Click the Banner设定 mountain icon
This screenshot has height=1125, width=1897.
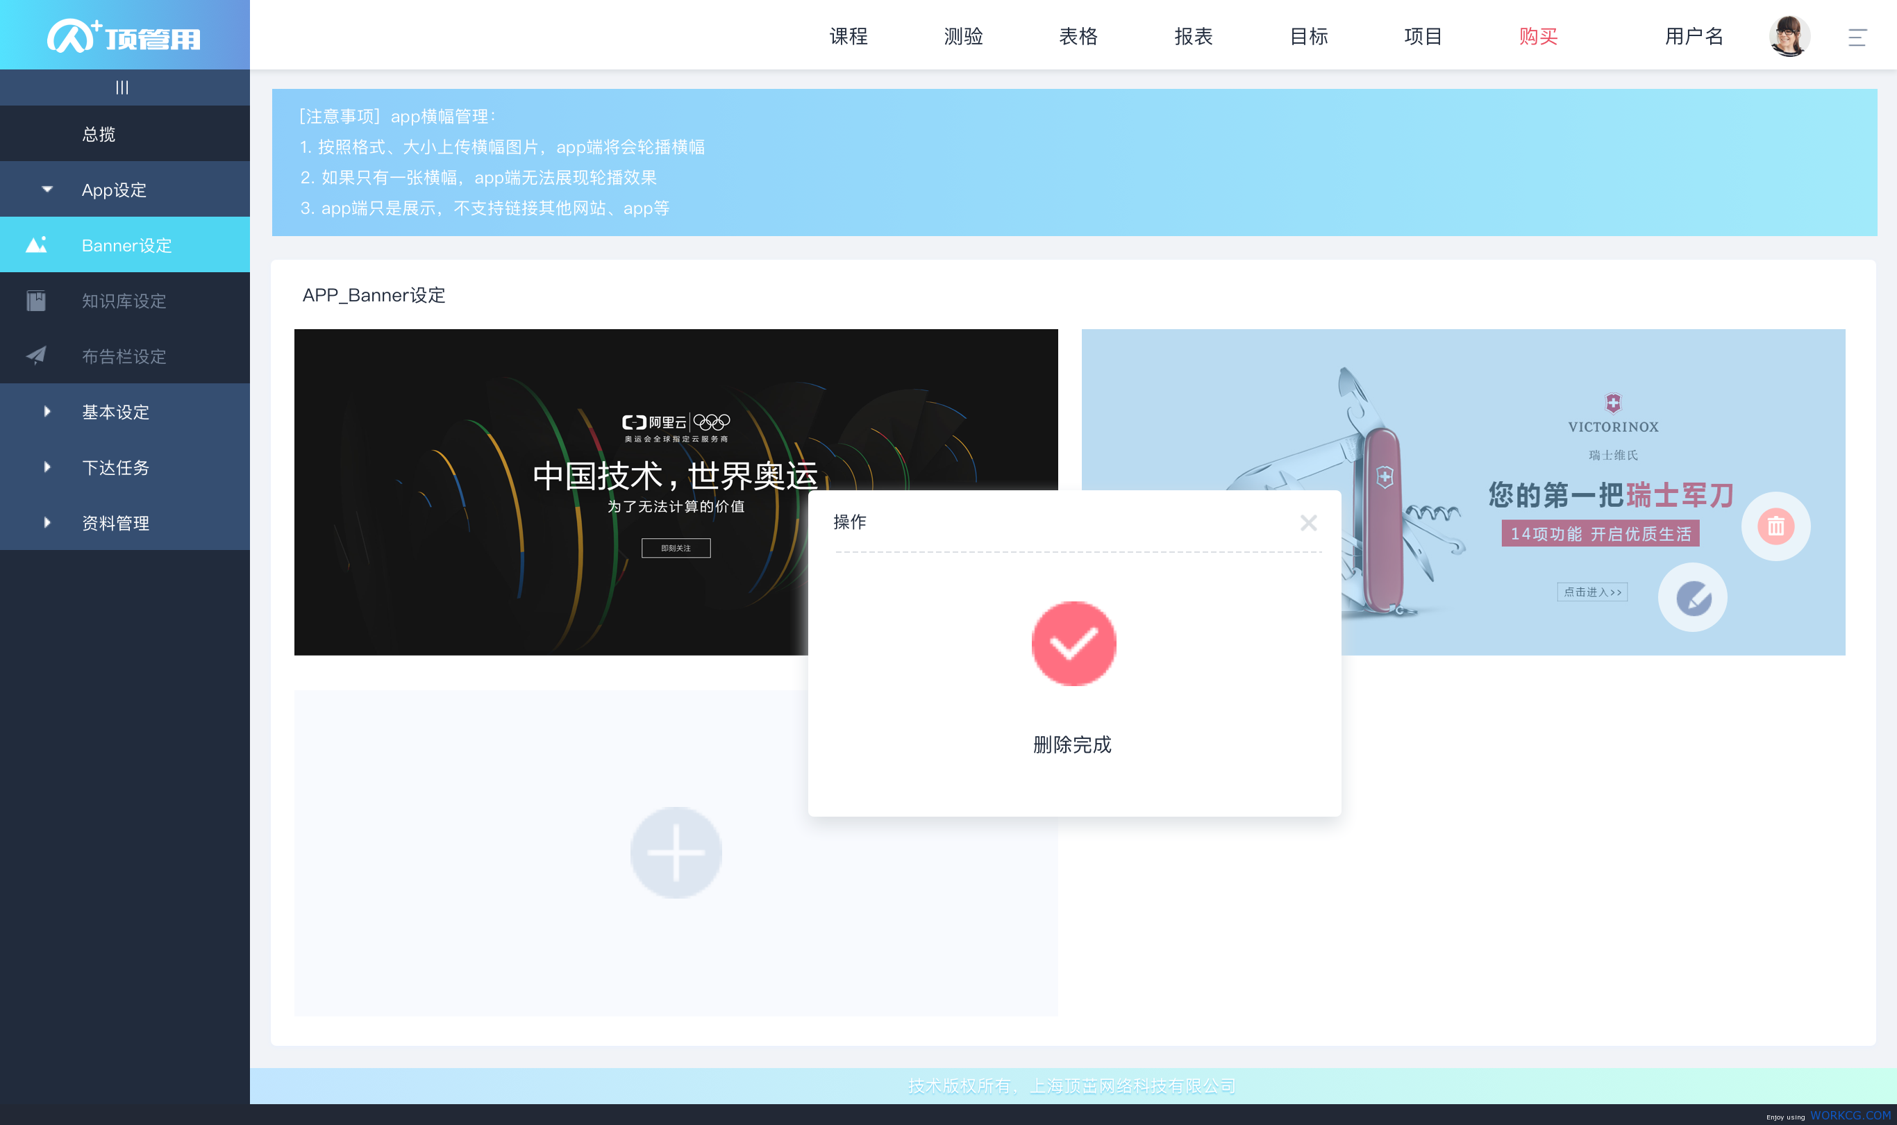[36, 244]
